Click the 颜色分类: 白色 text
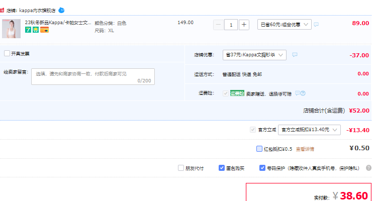Viewport: 373px width, 201px height. [x=111, y=23]
